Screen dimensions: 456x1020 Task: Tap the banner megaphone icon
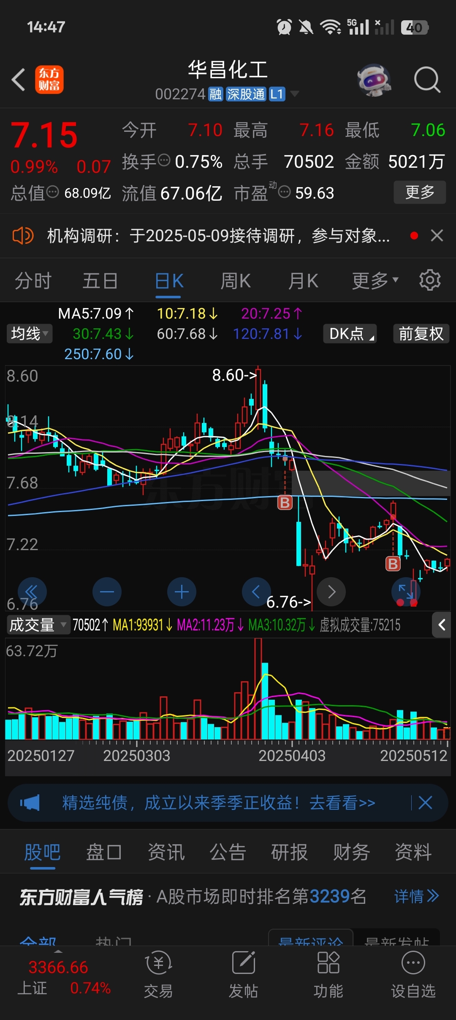[x=30, y=803]
